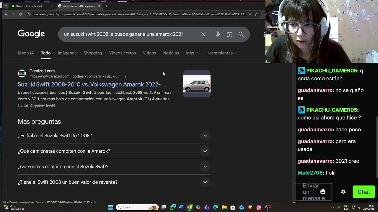Open the emoji picker in chat
The image size is (378, 212).
click(x=323, y=192)
